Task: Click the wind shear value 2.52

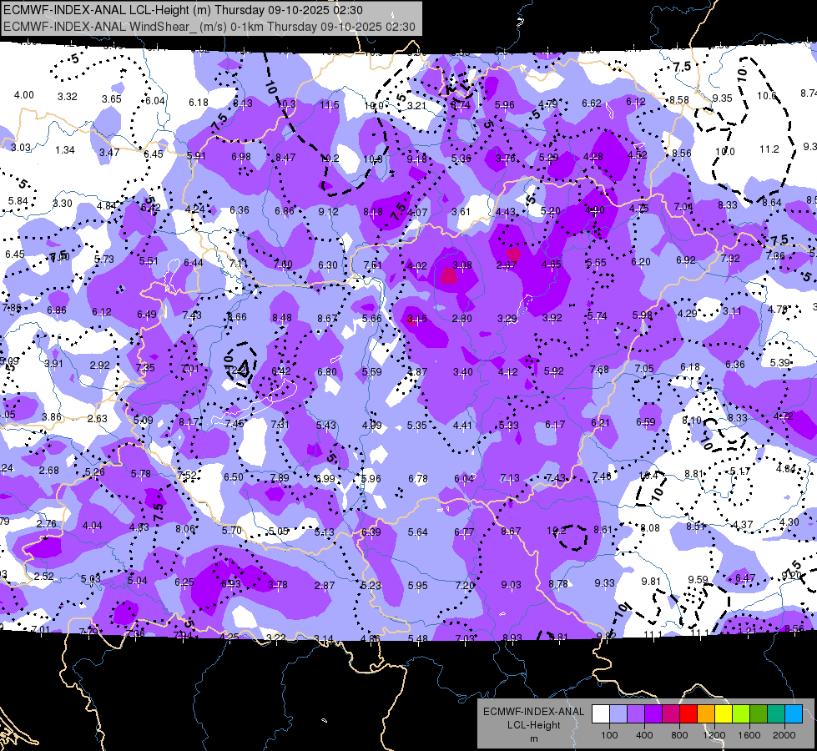Action: click(x=43, y=577)
